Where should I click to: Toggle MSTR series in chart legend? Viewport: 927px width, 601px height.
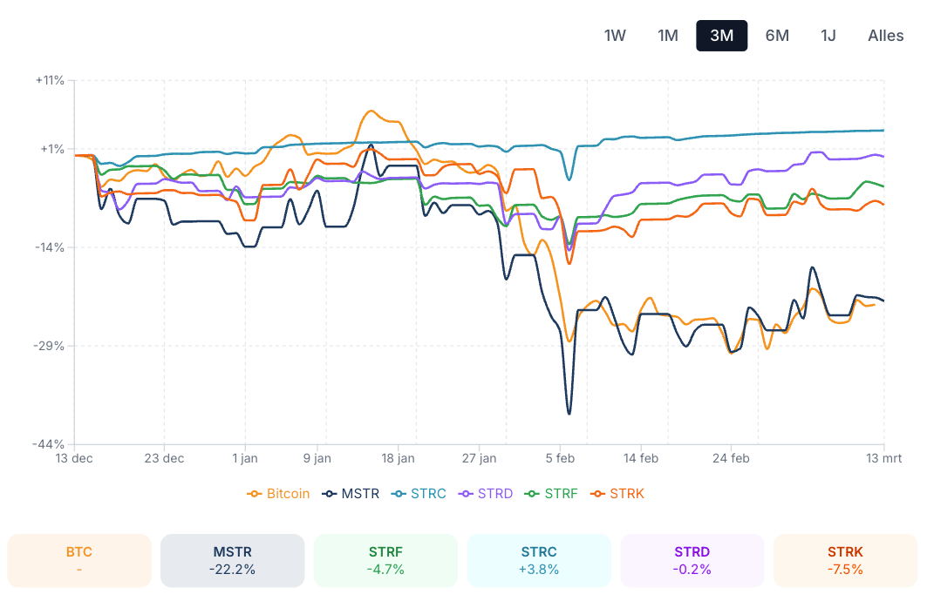tap(351, 494)
